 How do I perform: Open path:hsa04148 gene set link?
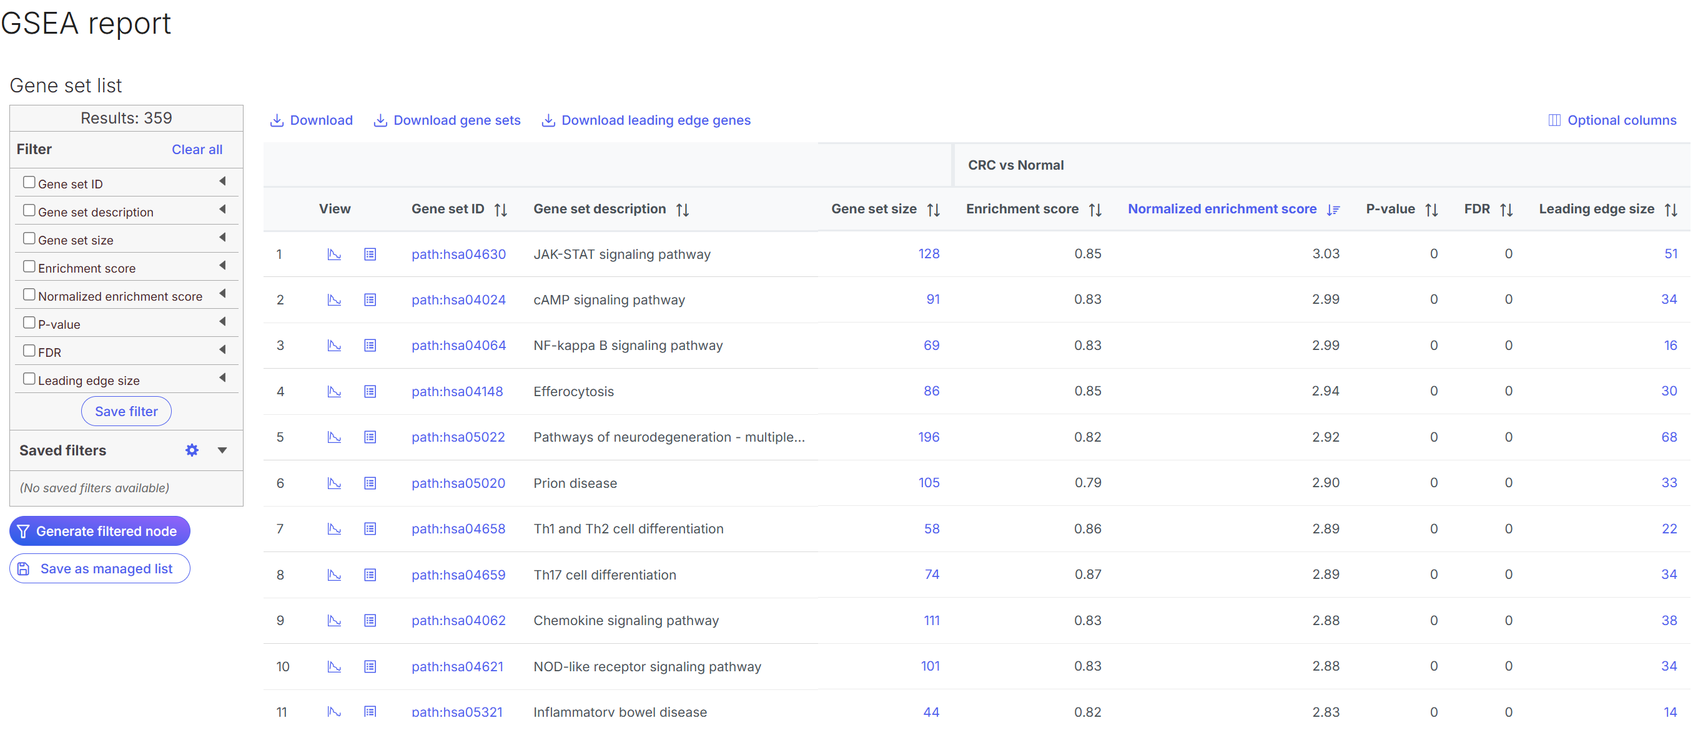pos(458,392)
